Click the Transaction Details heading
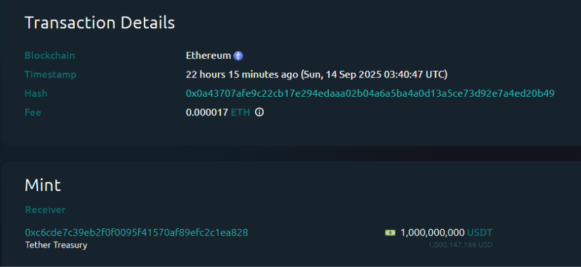581x267 pixels. click(100, 23)
